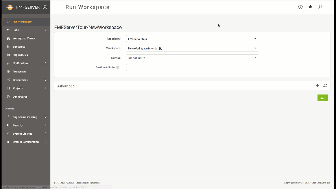
Task: Expand the Engines & Licensing chevron
Action: pyautogui.click(x=45, y=117)
